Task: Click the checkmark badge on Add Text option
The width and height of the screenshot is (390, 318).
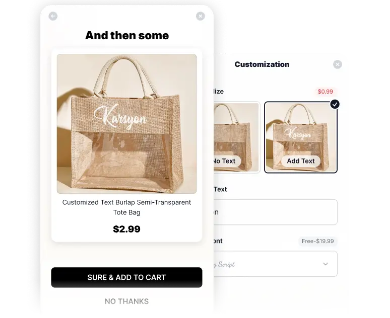Action: (335, 104)
